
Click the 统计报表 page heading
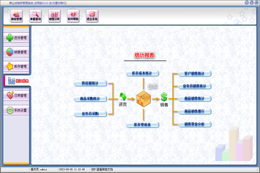144,55
